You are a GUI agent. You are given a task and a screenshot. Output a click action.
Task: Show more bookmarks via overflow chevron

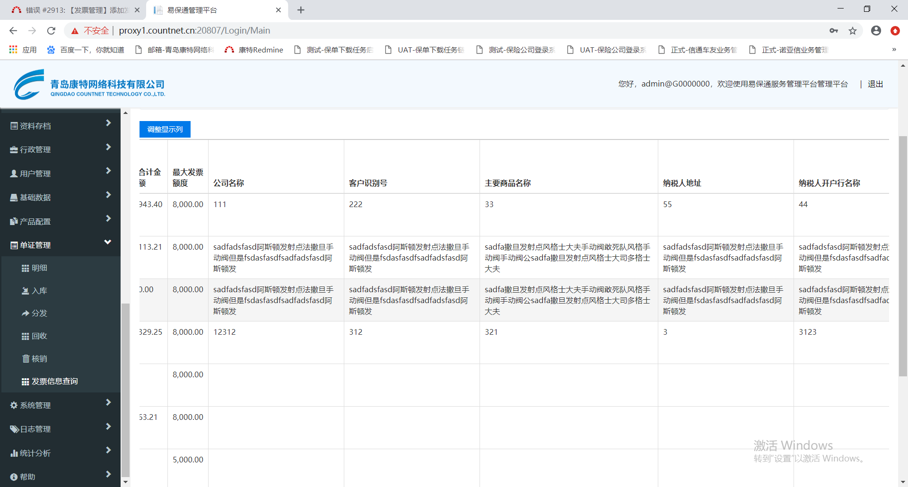click(894, 50)
